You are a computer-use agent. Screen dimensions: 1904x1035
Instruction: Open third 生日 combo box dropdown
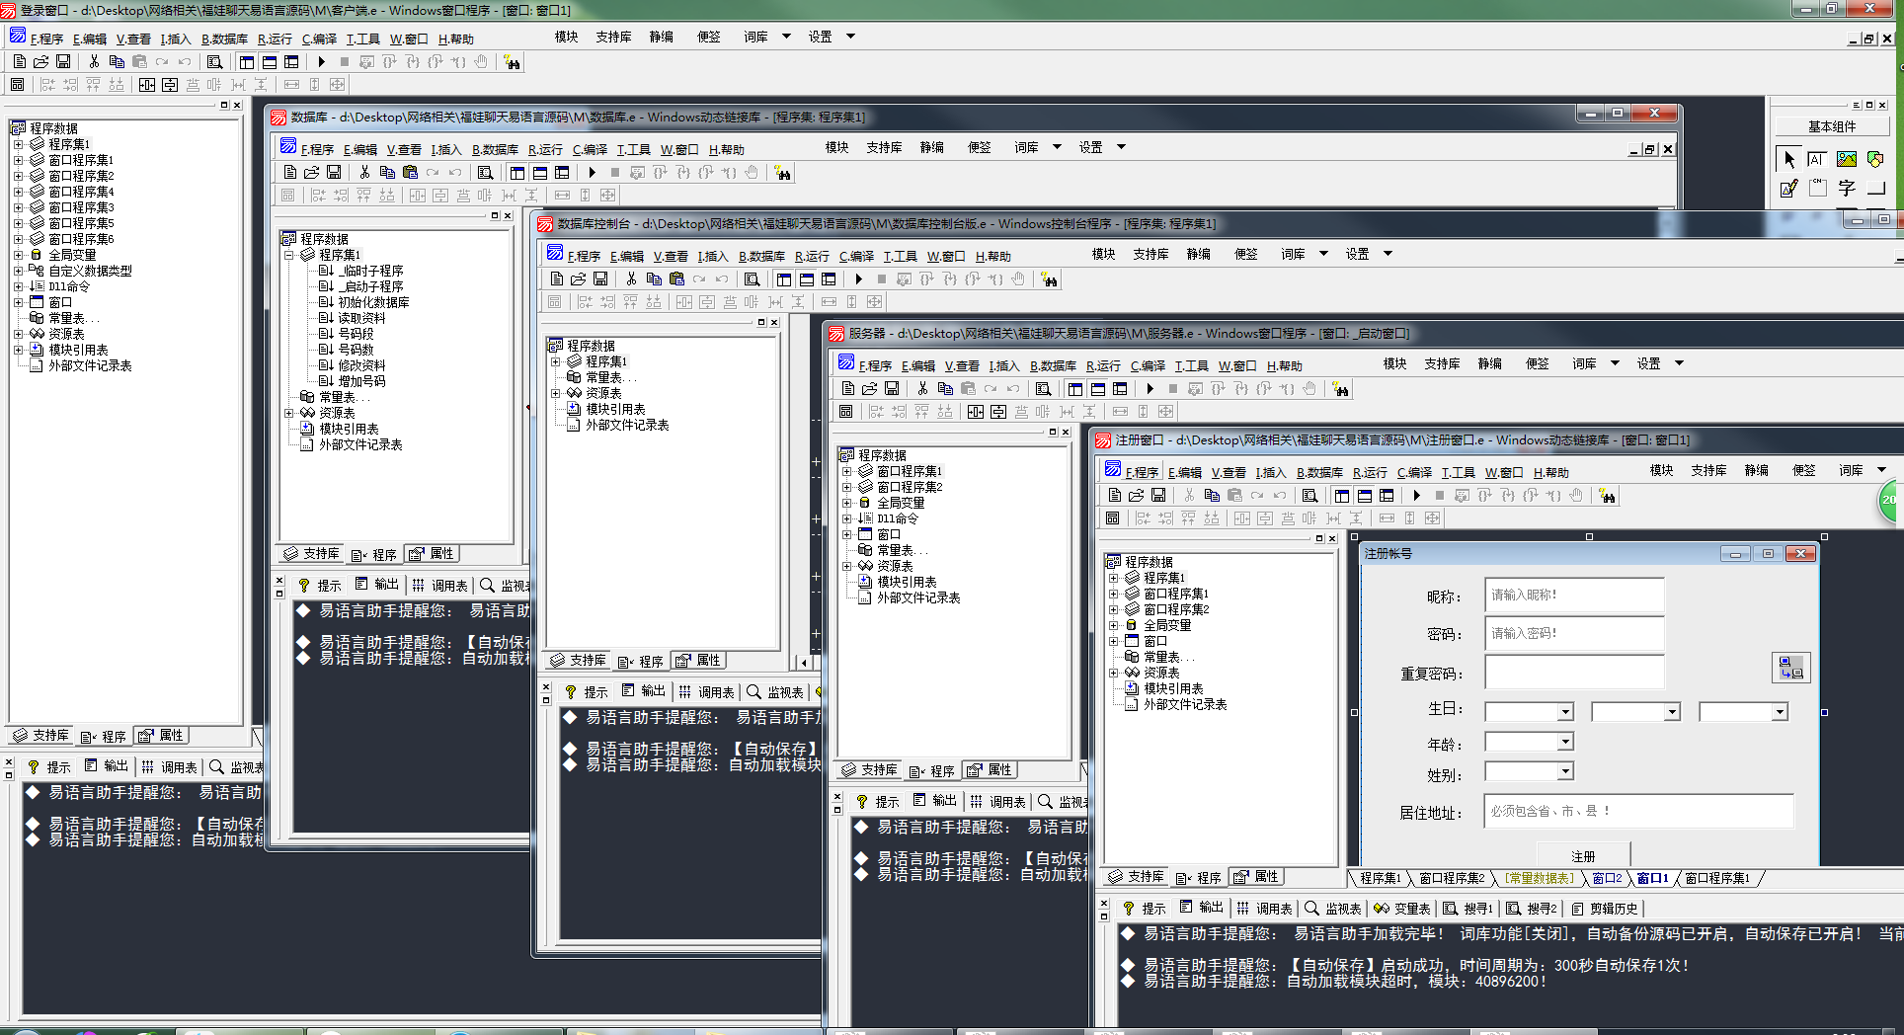pyautogui.click(x=1780, y=712)
